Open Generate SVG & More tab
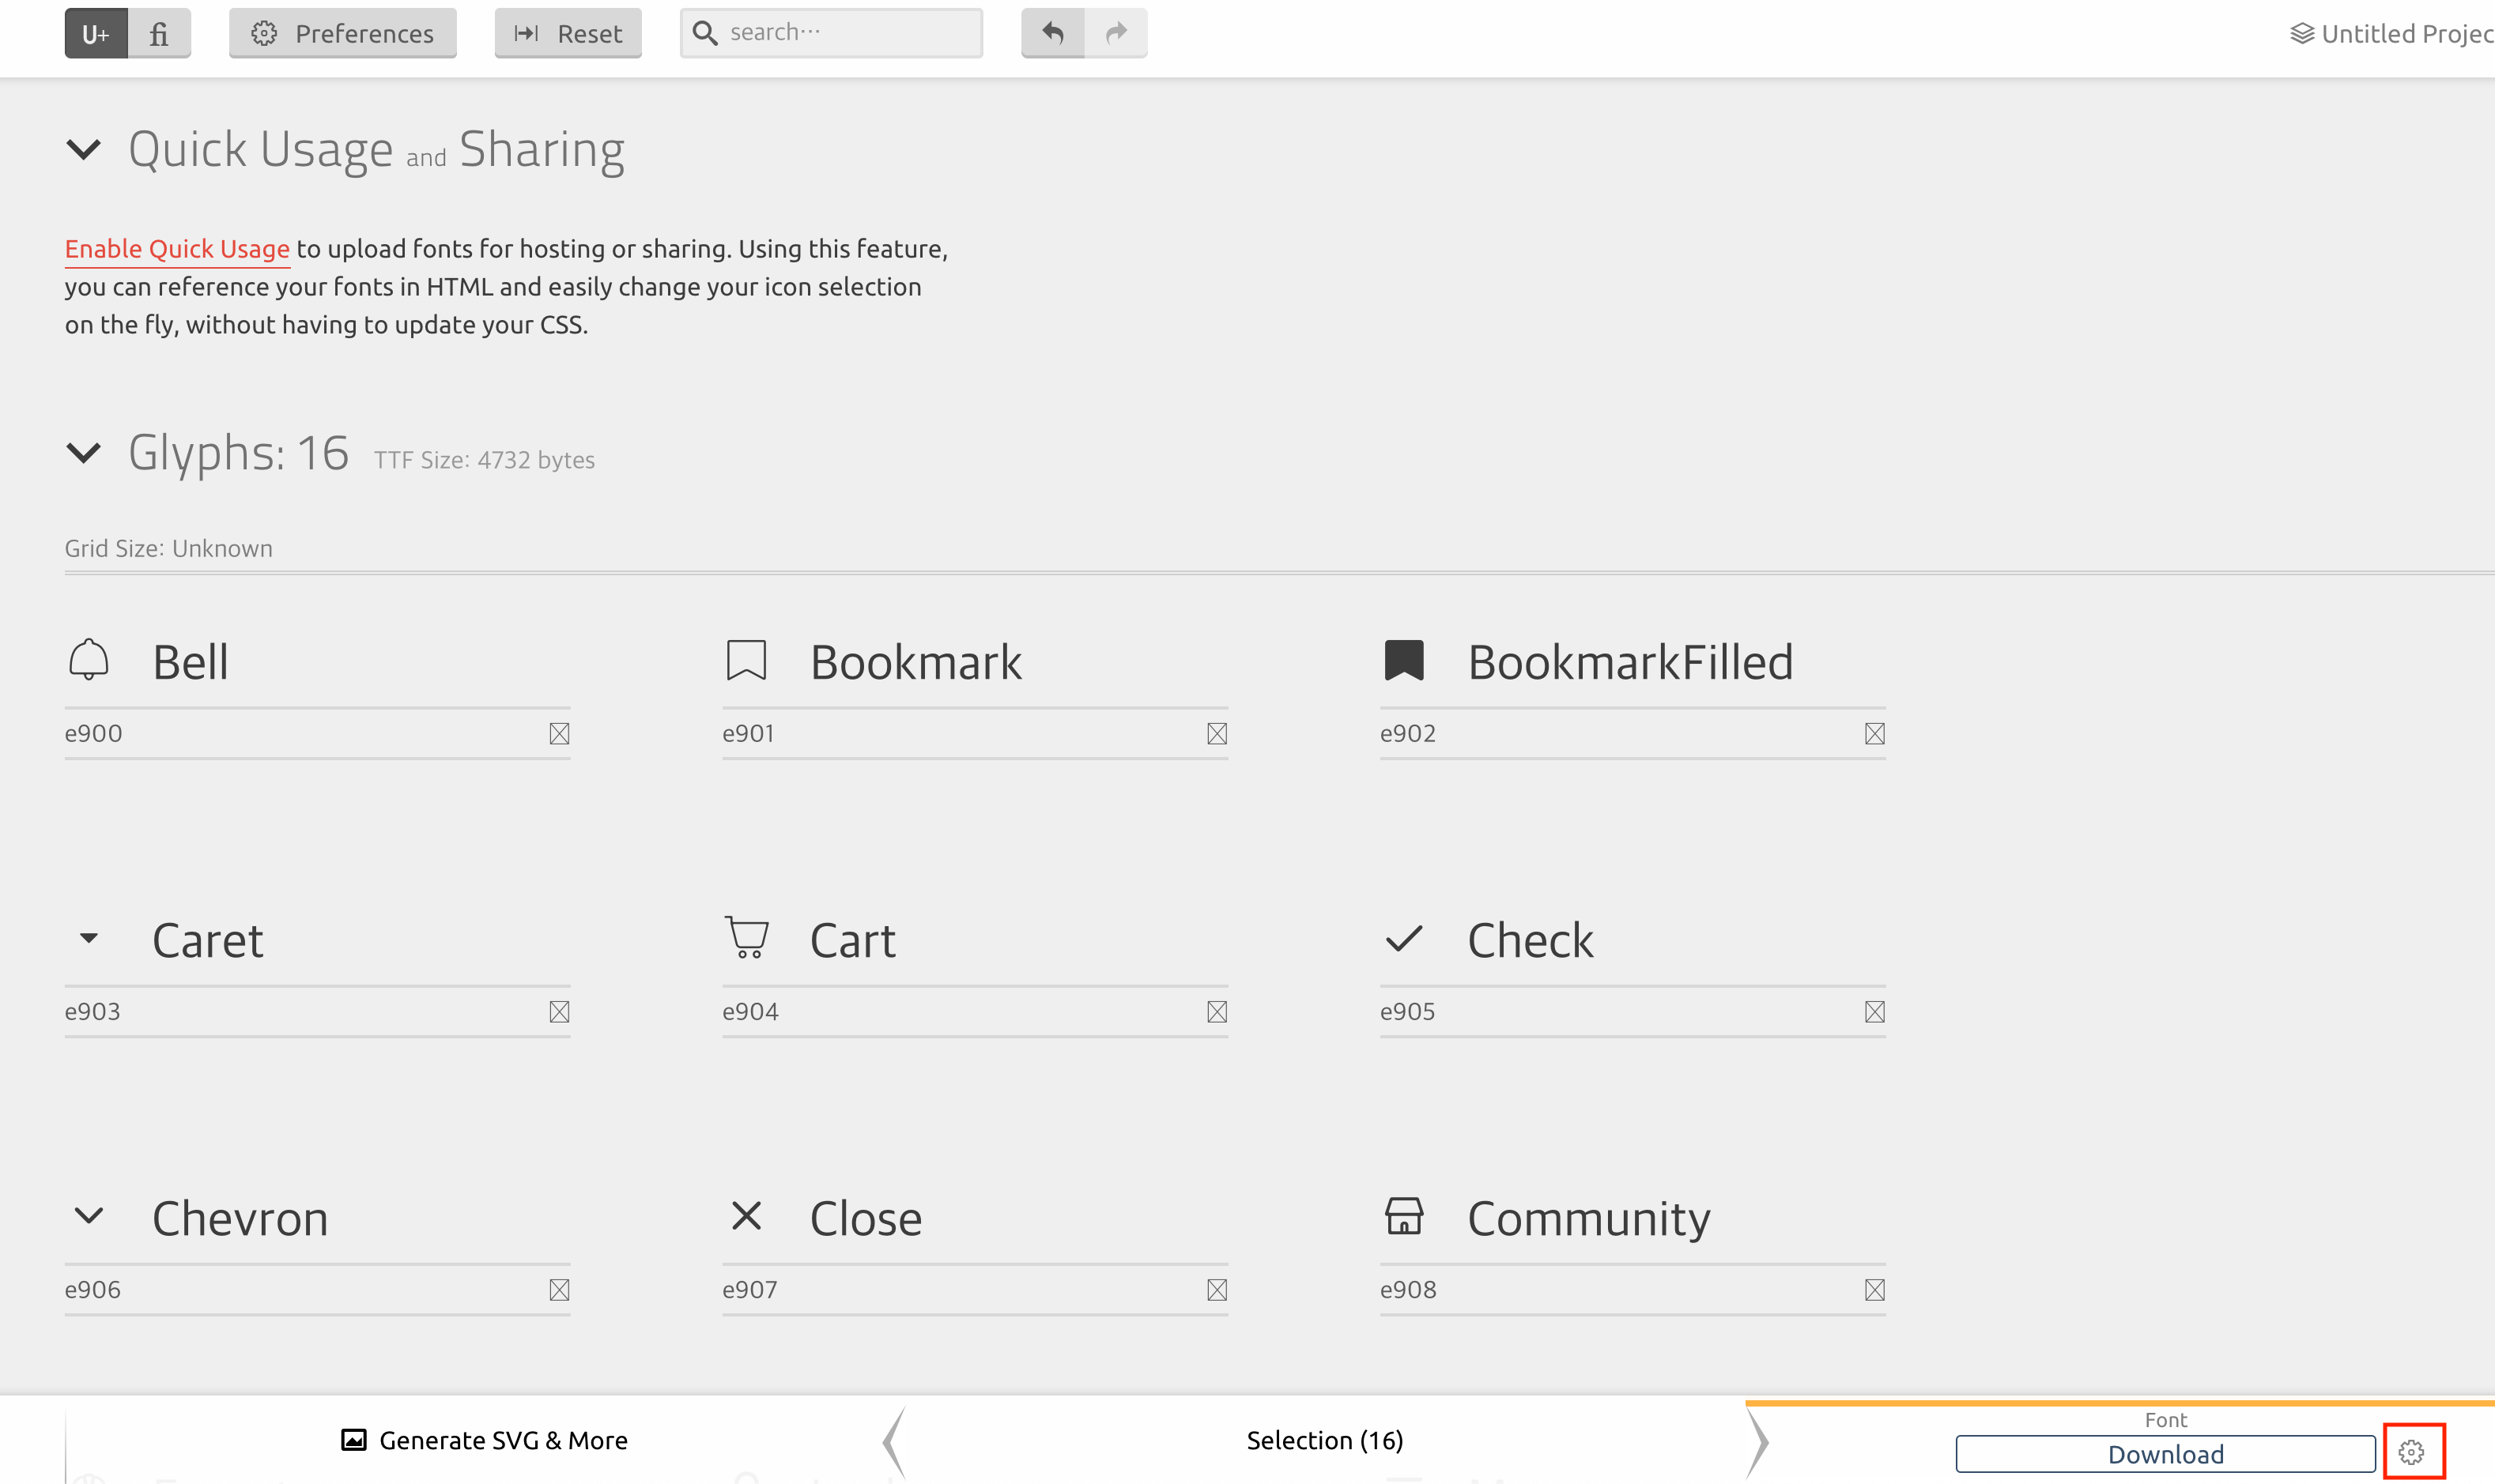The height and width of the screenshot is (1484, 2495). (x=485, y=1440)
